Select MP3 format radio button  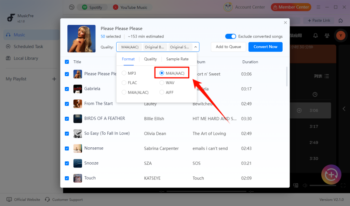point(124,73)
